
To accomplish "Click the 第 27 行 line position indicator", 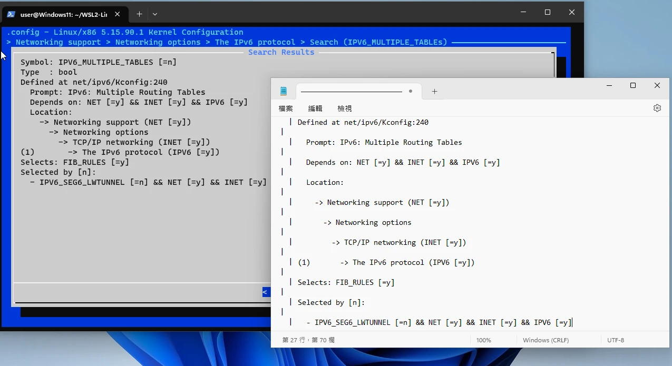I will click(308, 340).
